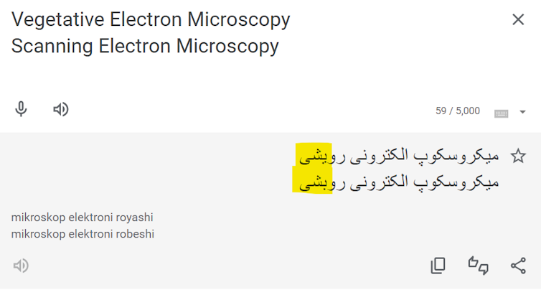This screenshot has height=290, width=541.
Task: Click the highlighted word in the second translation line
Action: [311, 182]
